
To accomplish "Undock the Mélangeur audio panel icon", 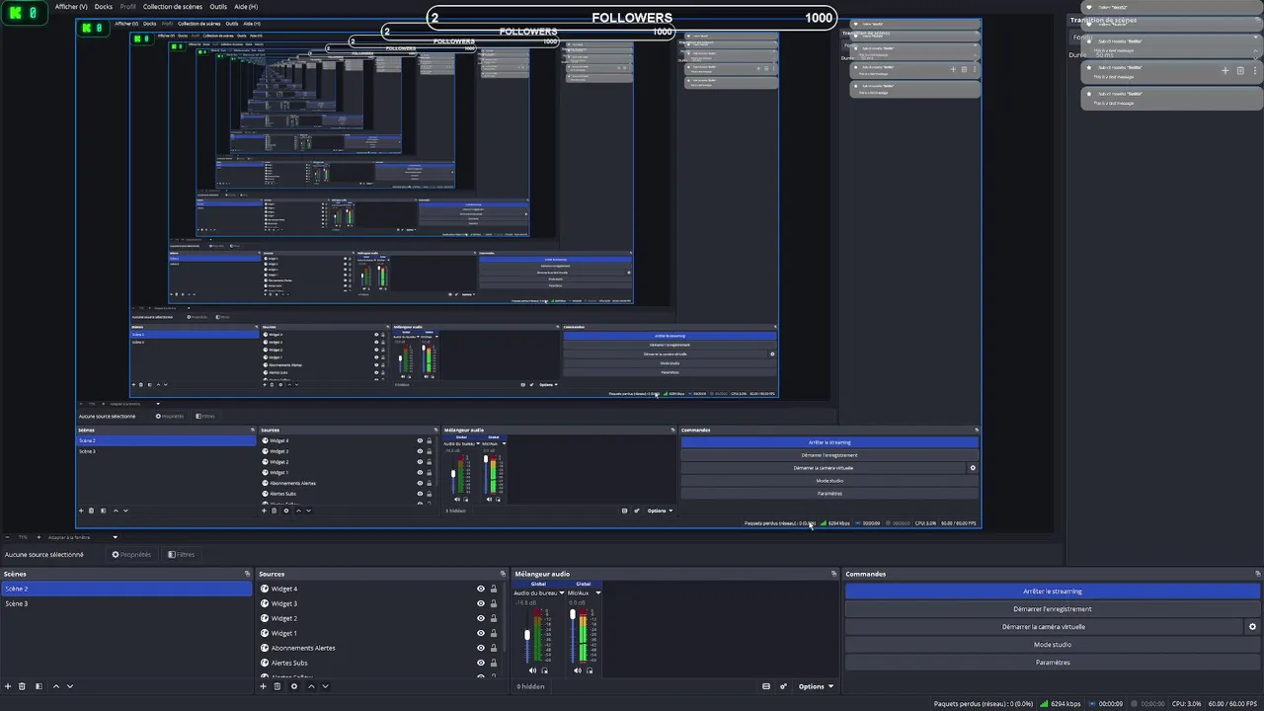I will click(833, 574).
